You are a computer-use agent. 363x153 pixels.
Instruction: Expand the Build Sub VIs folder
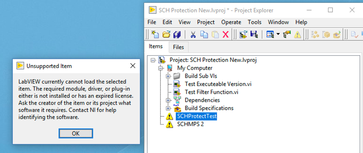click(168, 76)
